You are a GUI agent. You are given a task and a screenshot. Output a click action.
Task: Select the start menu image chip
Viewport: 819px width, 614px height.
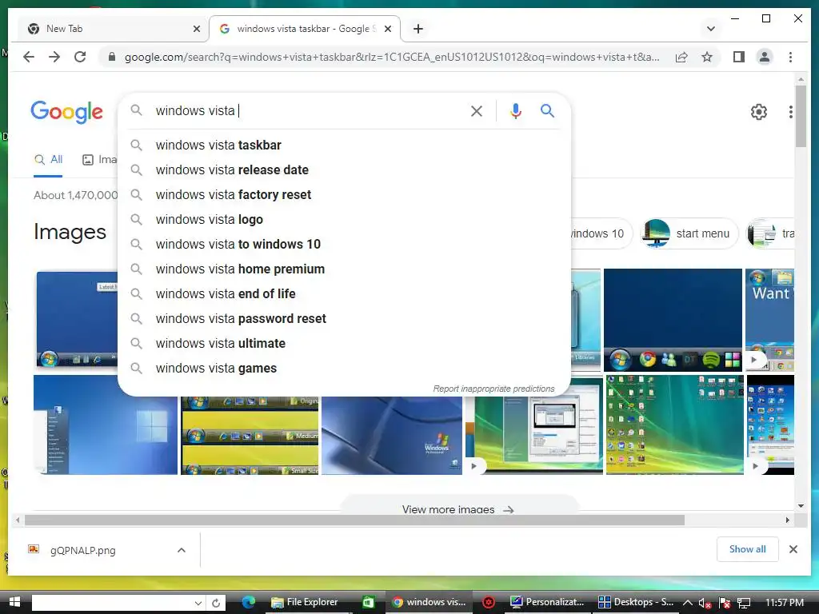pos(689,233)
